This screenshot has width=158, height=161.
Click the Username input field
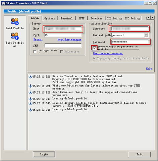point(130,29)
